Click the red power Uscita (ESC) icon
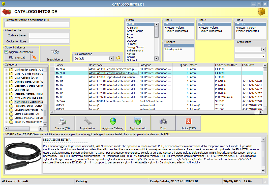This screenshot has width=269, height=185. [188, 121]
